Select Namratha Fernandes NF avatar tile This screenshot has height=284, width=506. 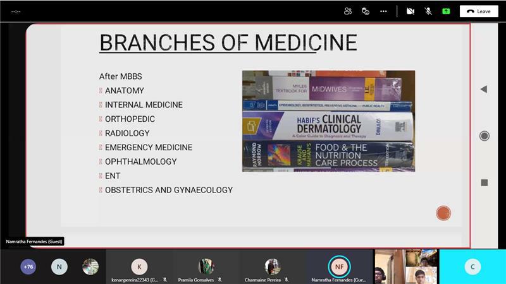[340, 266]
